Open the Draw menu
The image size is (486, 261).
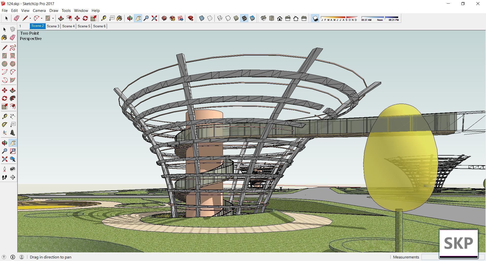54,11
